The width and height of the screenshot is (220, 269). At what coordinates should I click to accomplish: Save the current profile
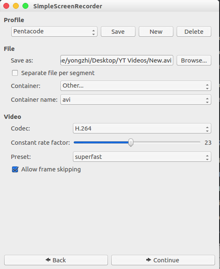(118, 32)
